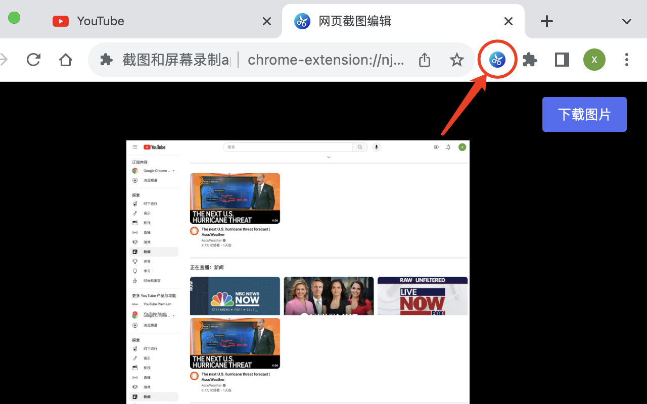The height and width of the screenshot is (404, 647).
Task: Click the NBC News NOW thumbnail
Action: (235, 296)
